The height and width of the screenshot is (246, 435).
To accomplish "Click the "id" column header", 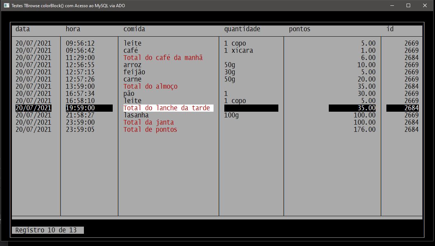I will click(390, 29).
